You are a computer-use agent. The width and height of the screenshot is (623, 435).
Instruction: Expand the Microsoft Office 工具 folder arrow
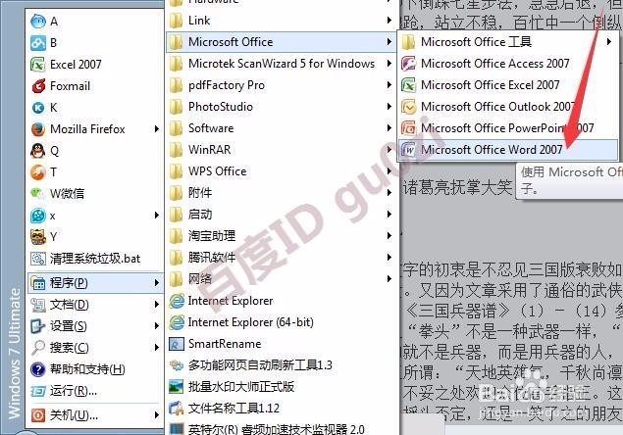click(608, 42)
